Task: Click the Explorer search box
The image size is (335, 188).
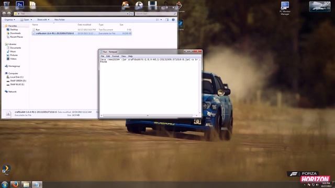Action: click(156, 14)
